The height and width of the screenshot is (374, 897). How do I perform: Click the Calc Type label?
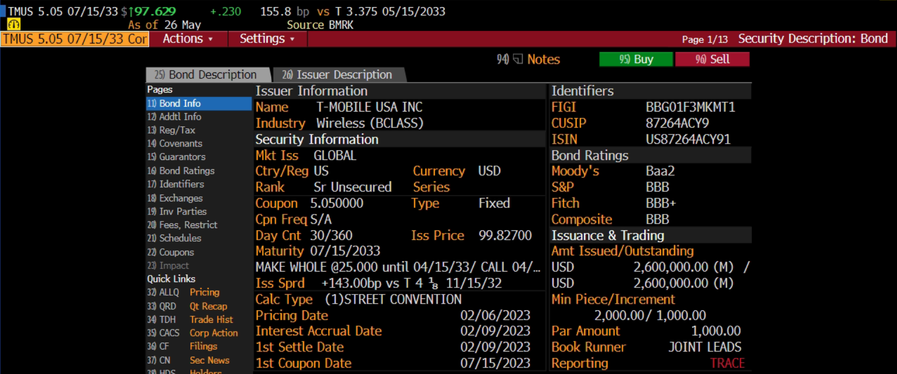tap(284, 299)
